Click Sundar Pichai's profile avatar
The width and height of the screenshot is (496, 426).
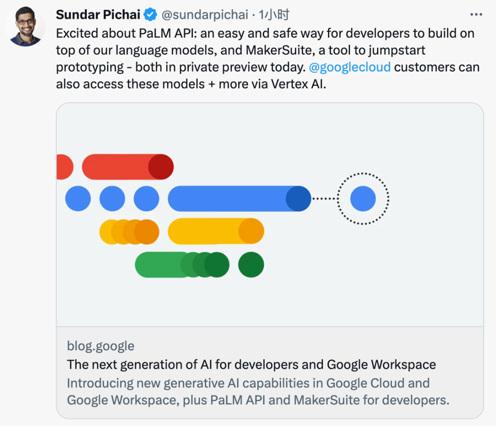(x=25, y=27)
